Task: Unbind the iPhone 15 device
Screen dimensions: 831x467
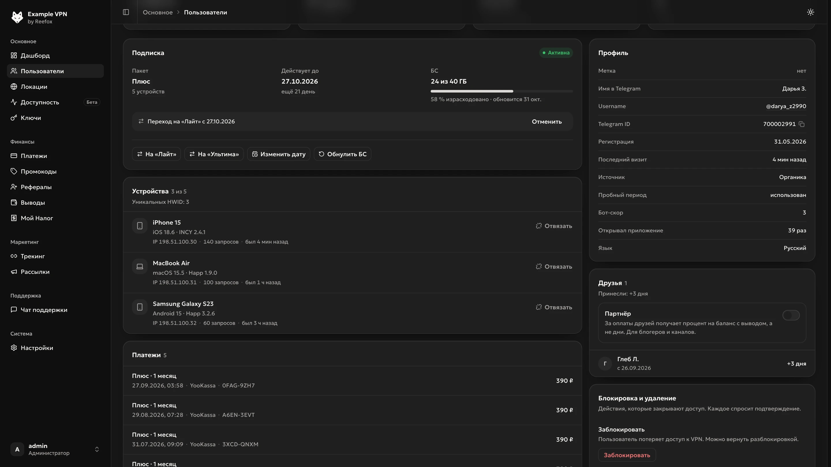Action: click(x=554, y=226)
